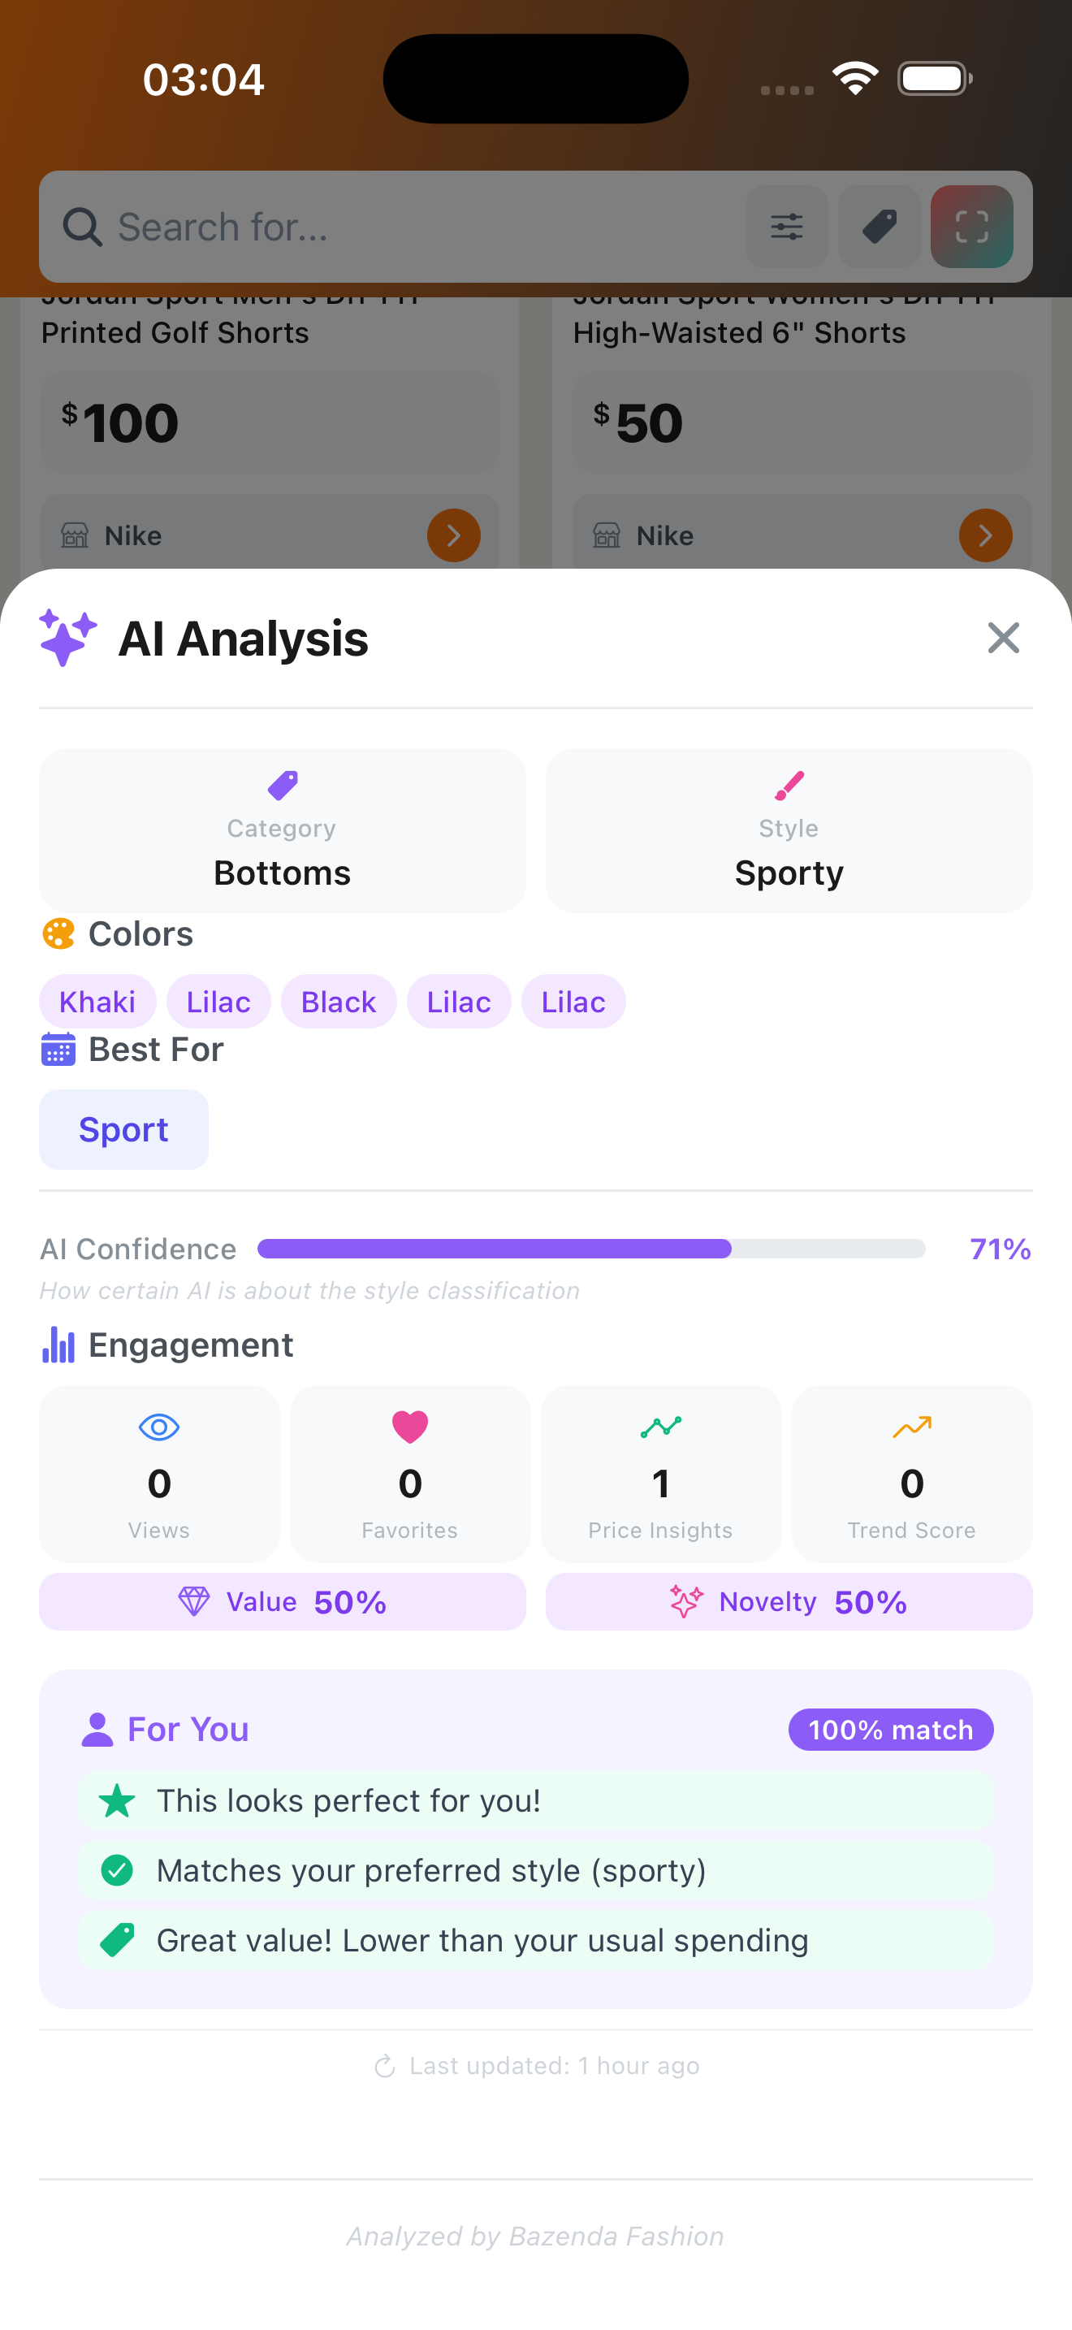The height and width of the screenshot is (2330, 1072).
Task: Open the search filters icon
Action: pos(785,227)
